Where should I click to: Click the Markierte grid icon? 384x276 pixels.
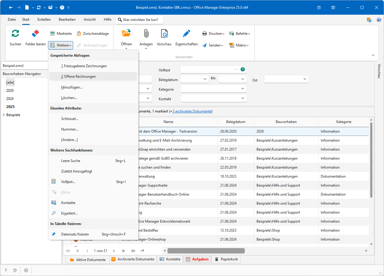[52, 34]
